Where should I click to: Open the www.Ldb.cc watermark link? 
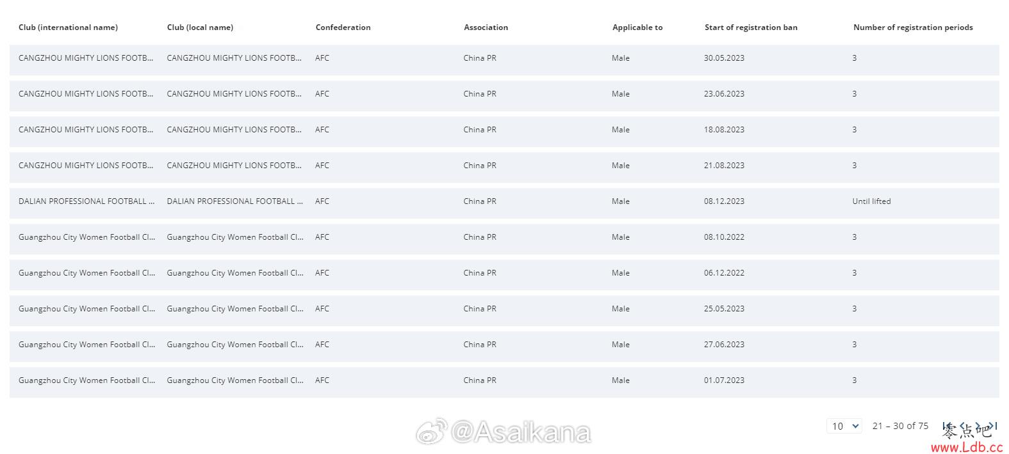point(967,448)
